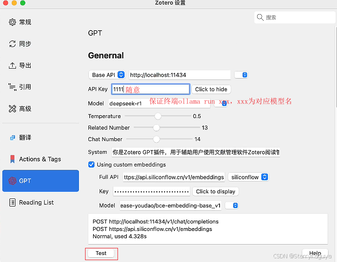Open the siliconflow provider dropdown
This screenshot has height=262, width=337.
click(x=248, y=177)
